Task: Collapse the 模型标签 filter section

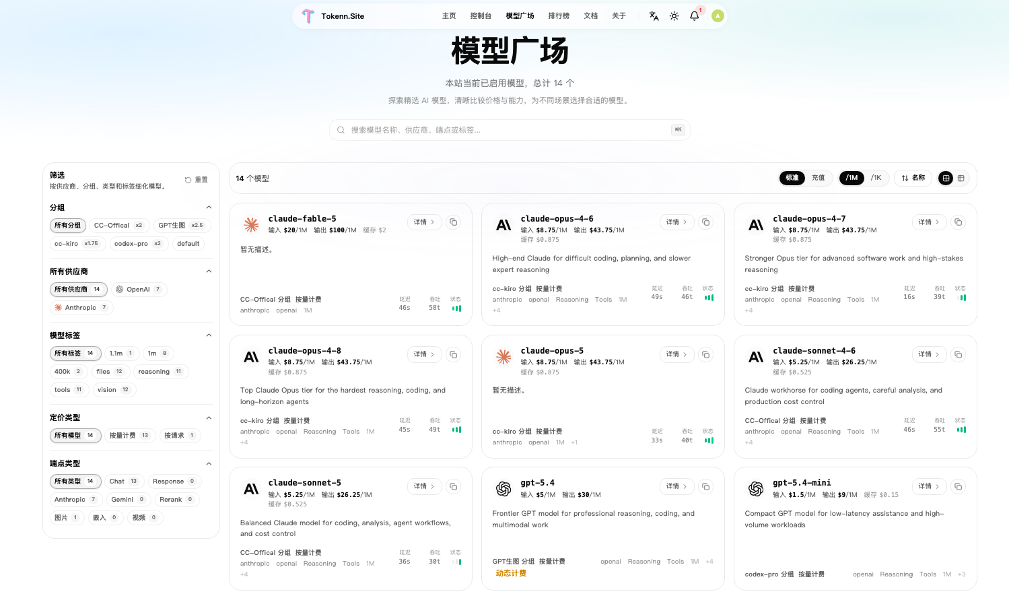Action: click(209, 335)
